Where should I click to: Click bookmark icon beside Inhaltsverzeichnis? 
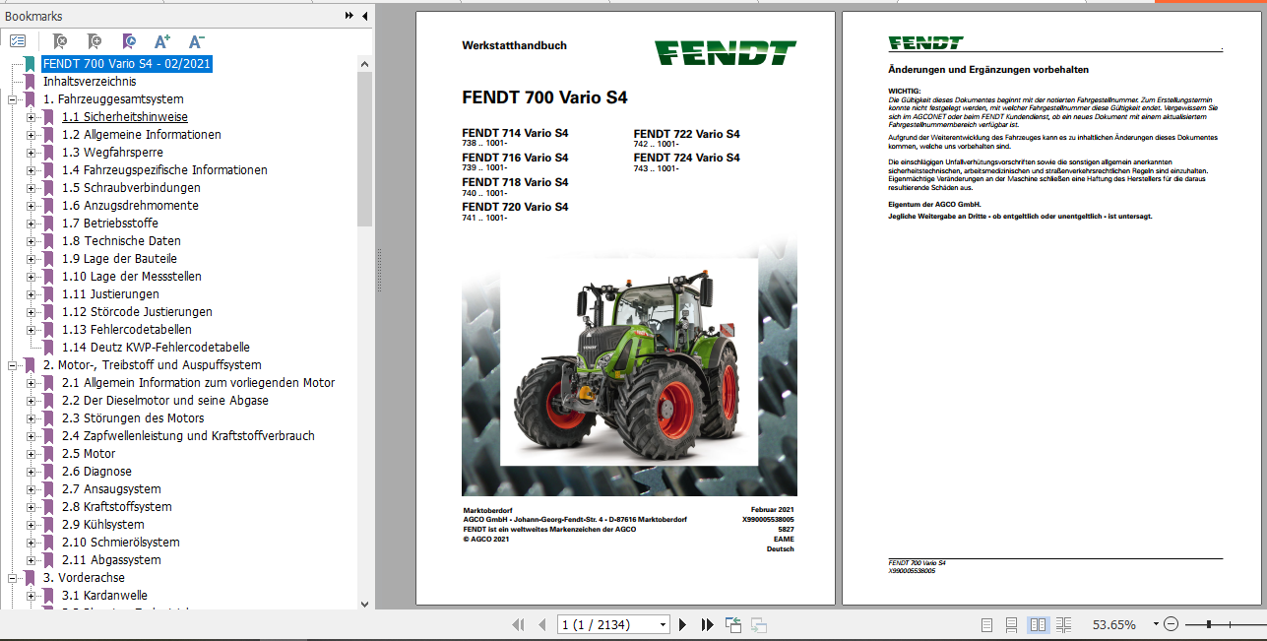(31, 82)
